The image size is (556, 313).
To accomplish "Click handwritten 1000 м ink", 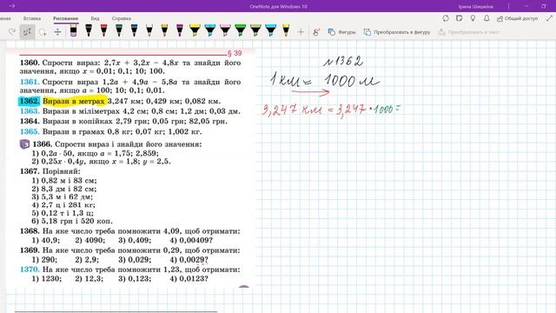I will pos(351,81).
